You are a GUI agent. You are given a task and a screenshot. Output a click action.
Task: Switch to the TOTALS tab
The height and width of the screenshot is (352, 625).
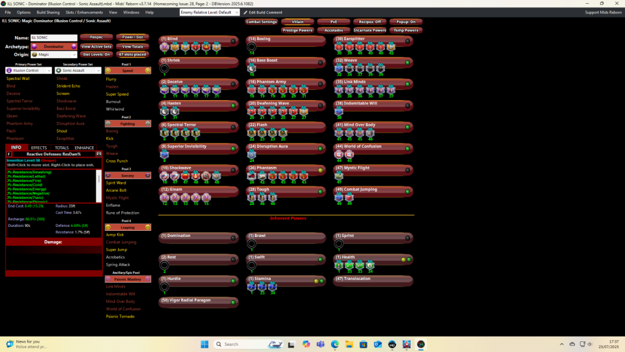(61, 148)
